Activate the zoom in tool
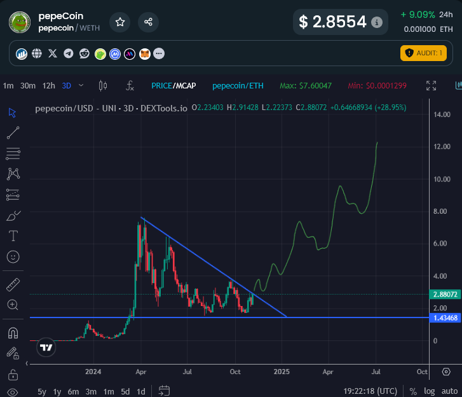462x397 pixels. point(13,305)
